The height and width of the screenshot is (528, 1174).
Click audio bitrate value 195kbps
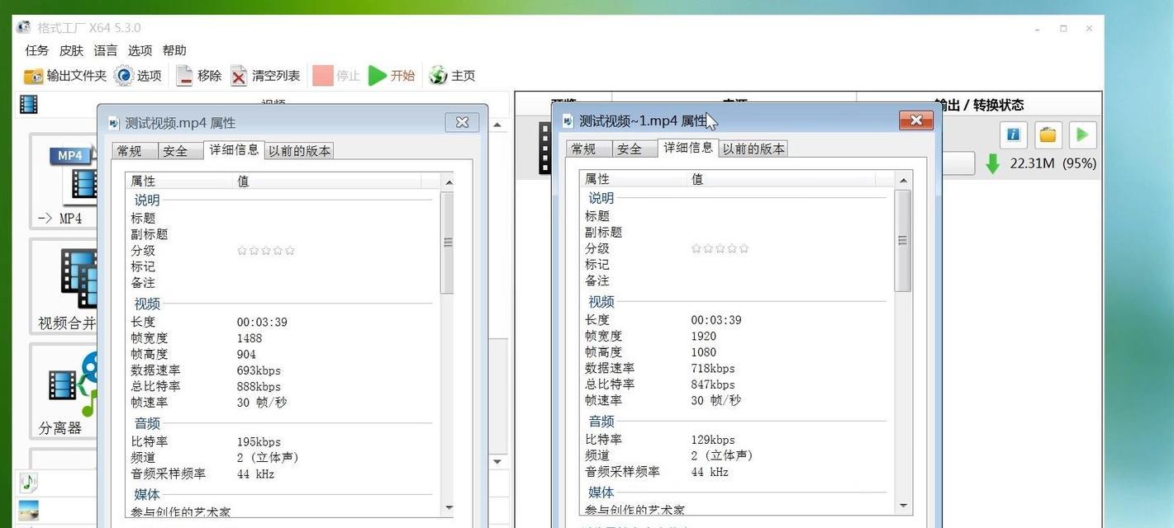[259, 442]
